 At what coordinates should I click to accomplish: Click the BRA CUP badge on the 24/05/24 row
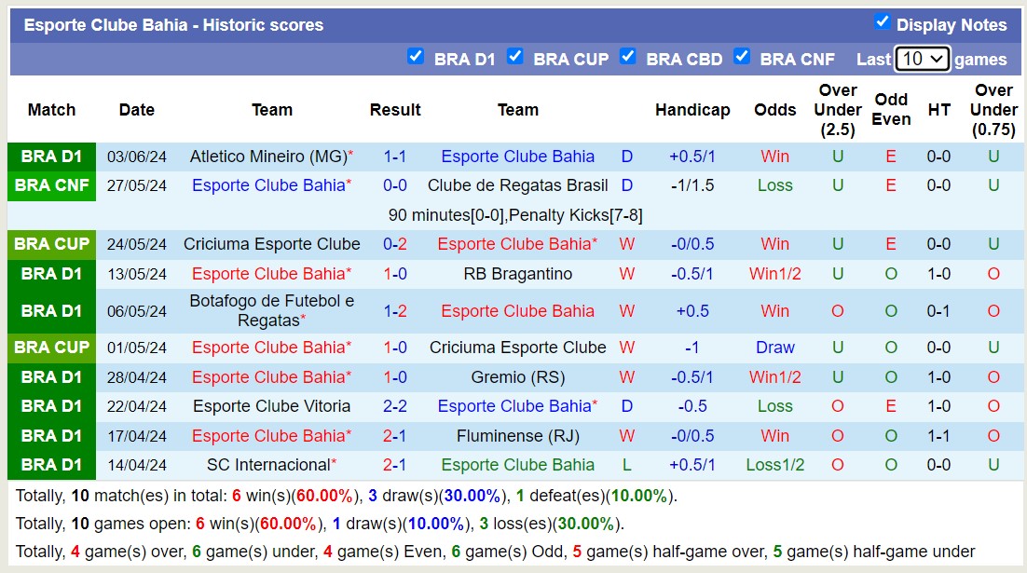click(x=51, y=244)
